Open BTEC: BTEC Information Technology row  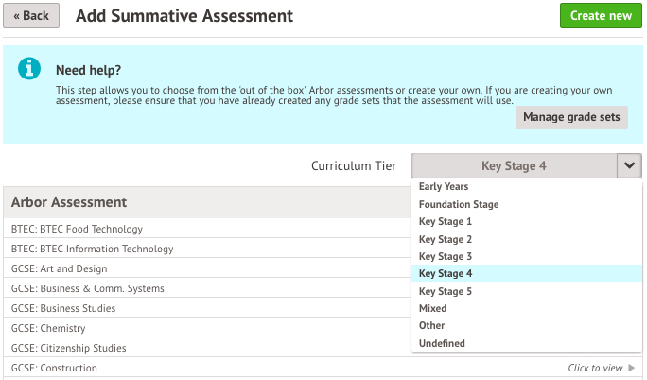(207, 249)
